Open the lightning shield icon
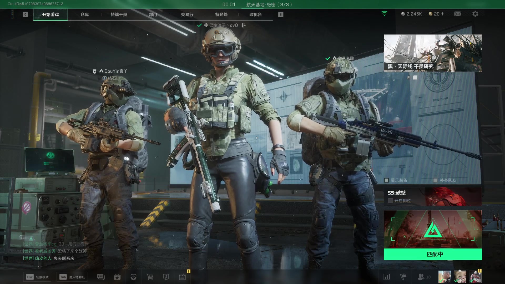This screenshot has height=284, width=505. click(166, 277)
